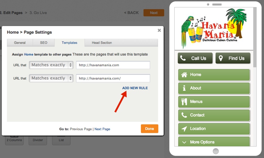
Task: Select the 2 Columns widget
Action: [x=14, y=140]
